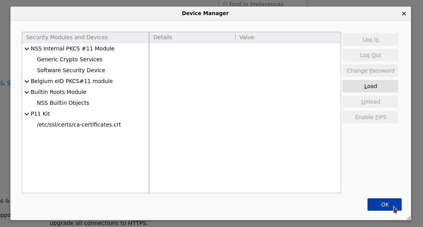This screenshot has width=423, height=227.
Task: Select P11 Kit module row
Action: pos(85,114)
